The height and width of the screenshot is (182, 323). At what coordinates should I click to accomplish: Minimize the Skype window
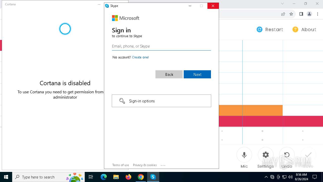pos(190,6)
